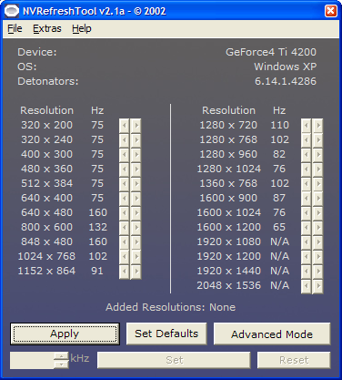
Task: Lower Hz for 1600 x 1024
Action: click(307, 213)
